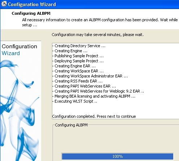Click the blue 'Wizard' word in side banner
The width and height of the screenshot is (179, 161).
pyautogui.click(x=11, y=53)
